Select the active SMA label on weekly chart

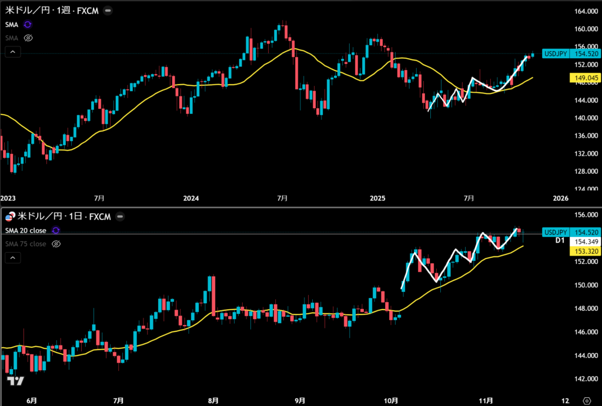(12, 25)
